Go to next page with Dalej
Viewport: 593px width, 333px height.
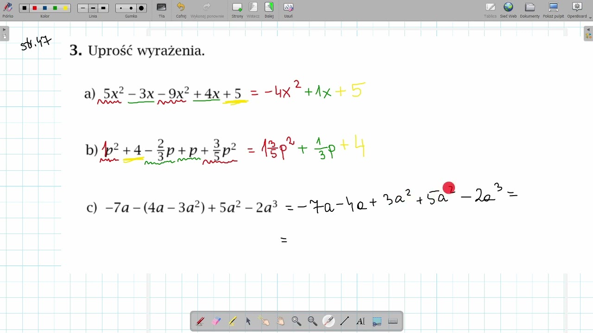click(269, 9)
